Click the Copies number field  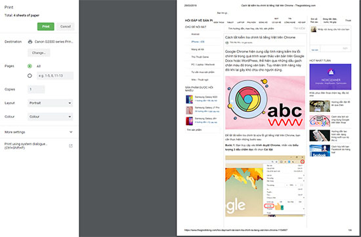[36, 89]
